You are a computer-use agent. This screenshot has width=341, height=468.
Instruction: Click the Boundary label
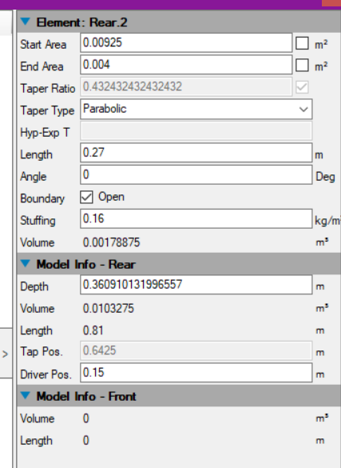pyautogui.click(x=42, y=198)
